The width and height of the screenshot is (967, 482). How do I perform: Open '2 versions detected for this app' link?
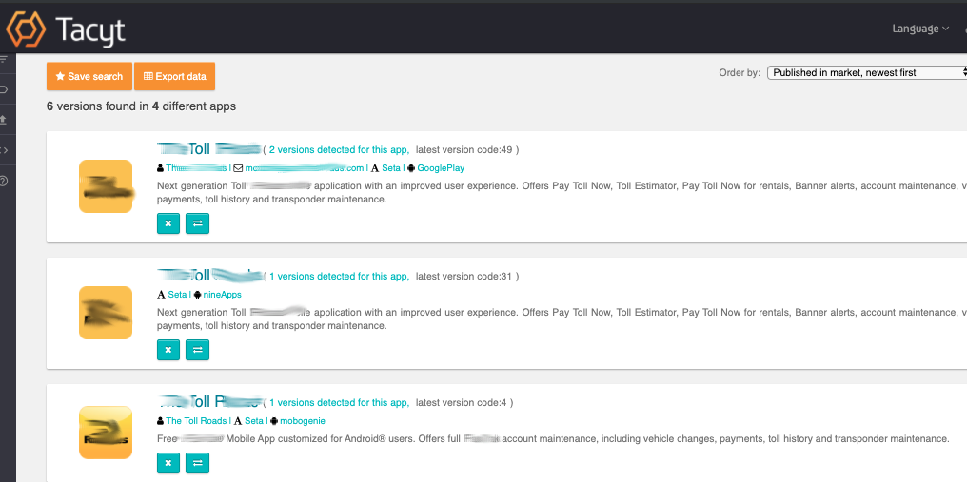click(339, 149)
